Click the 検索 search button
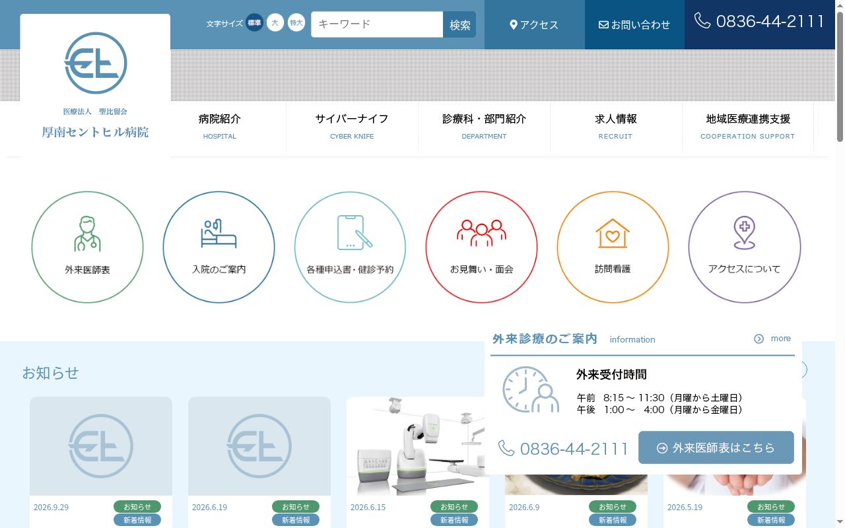Screen dimensions: 845x528 coord(459,24)
